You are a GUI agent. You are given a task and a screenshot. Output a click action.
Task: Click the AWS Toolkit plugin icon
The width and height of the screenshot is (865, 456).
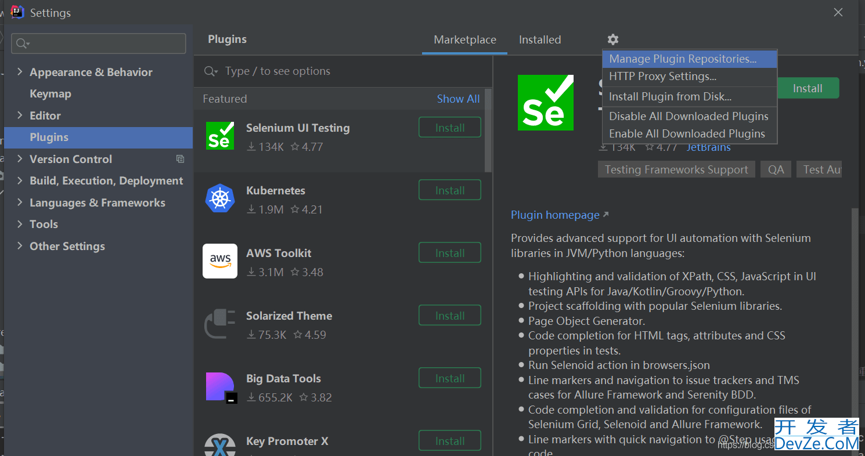pyautogui.click(x=220, y=261)
